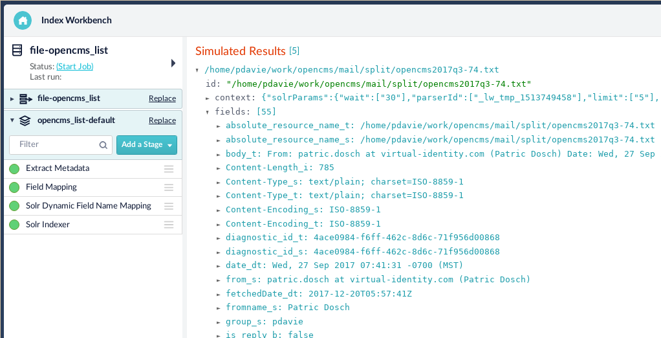Image resolution: width=661 pixels, height=338 pixels.
Task: Click the Start Job link
Action: [74, 66]
